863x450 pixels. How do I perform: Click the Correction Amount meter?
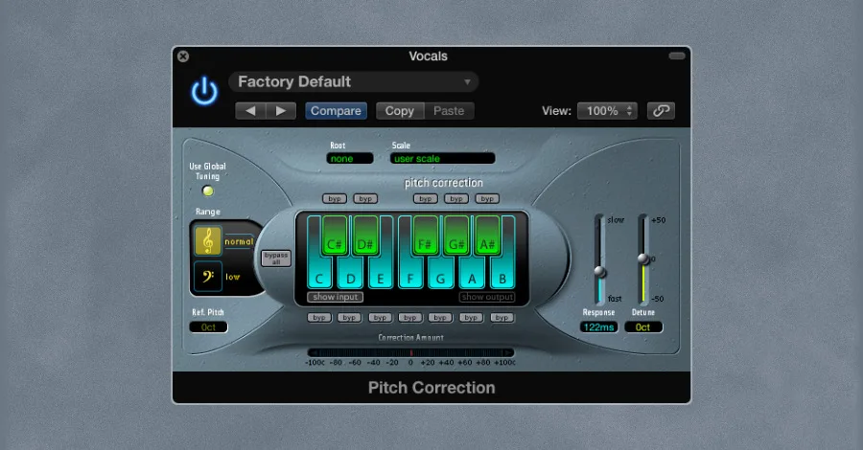pyautogui.click(x=411, y=352)
